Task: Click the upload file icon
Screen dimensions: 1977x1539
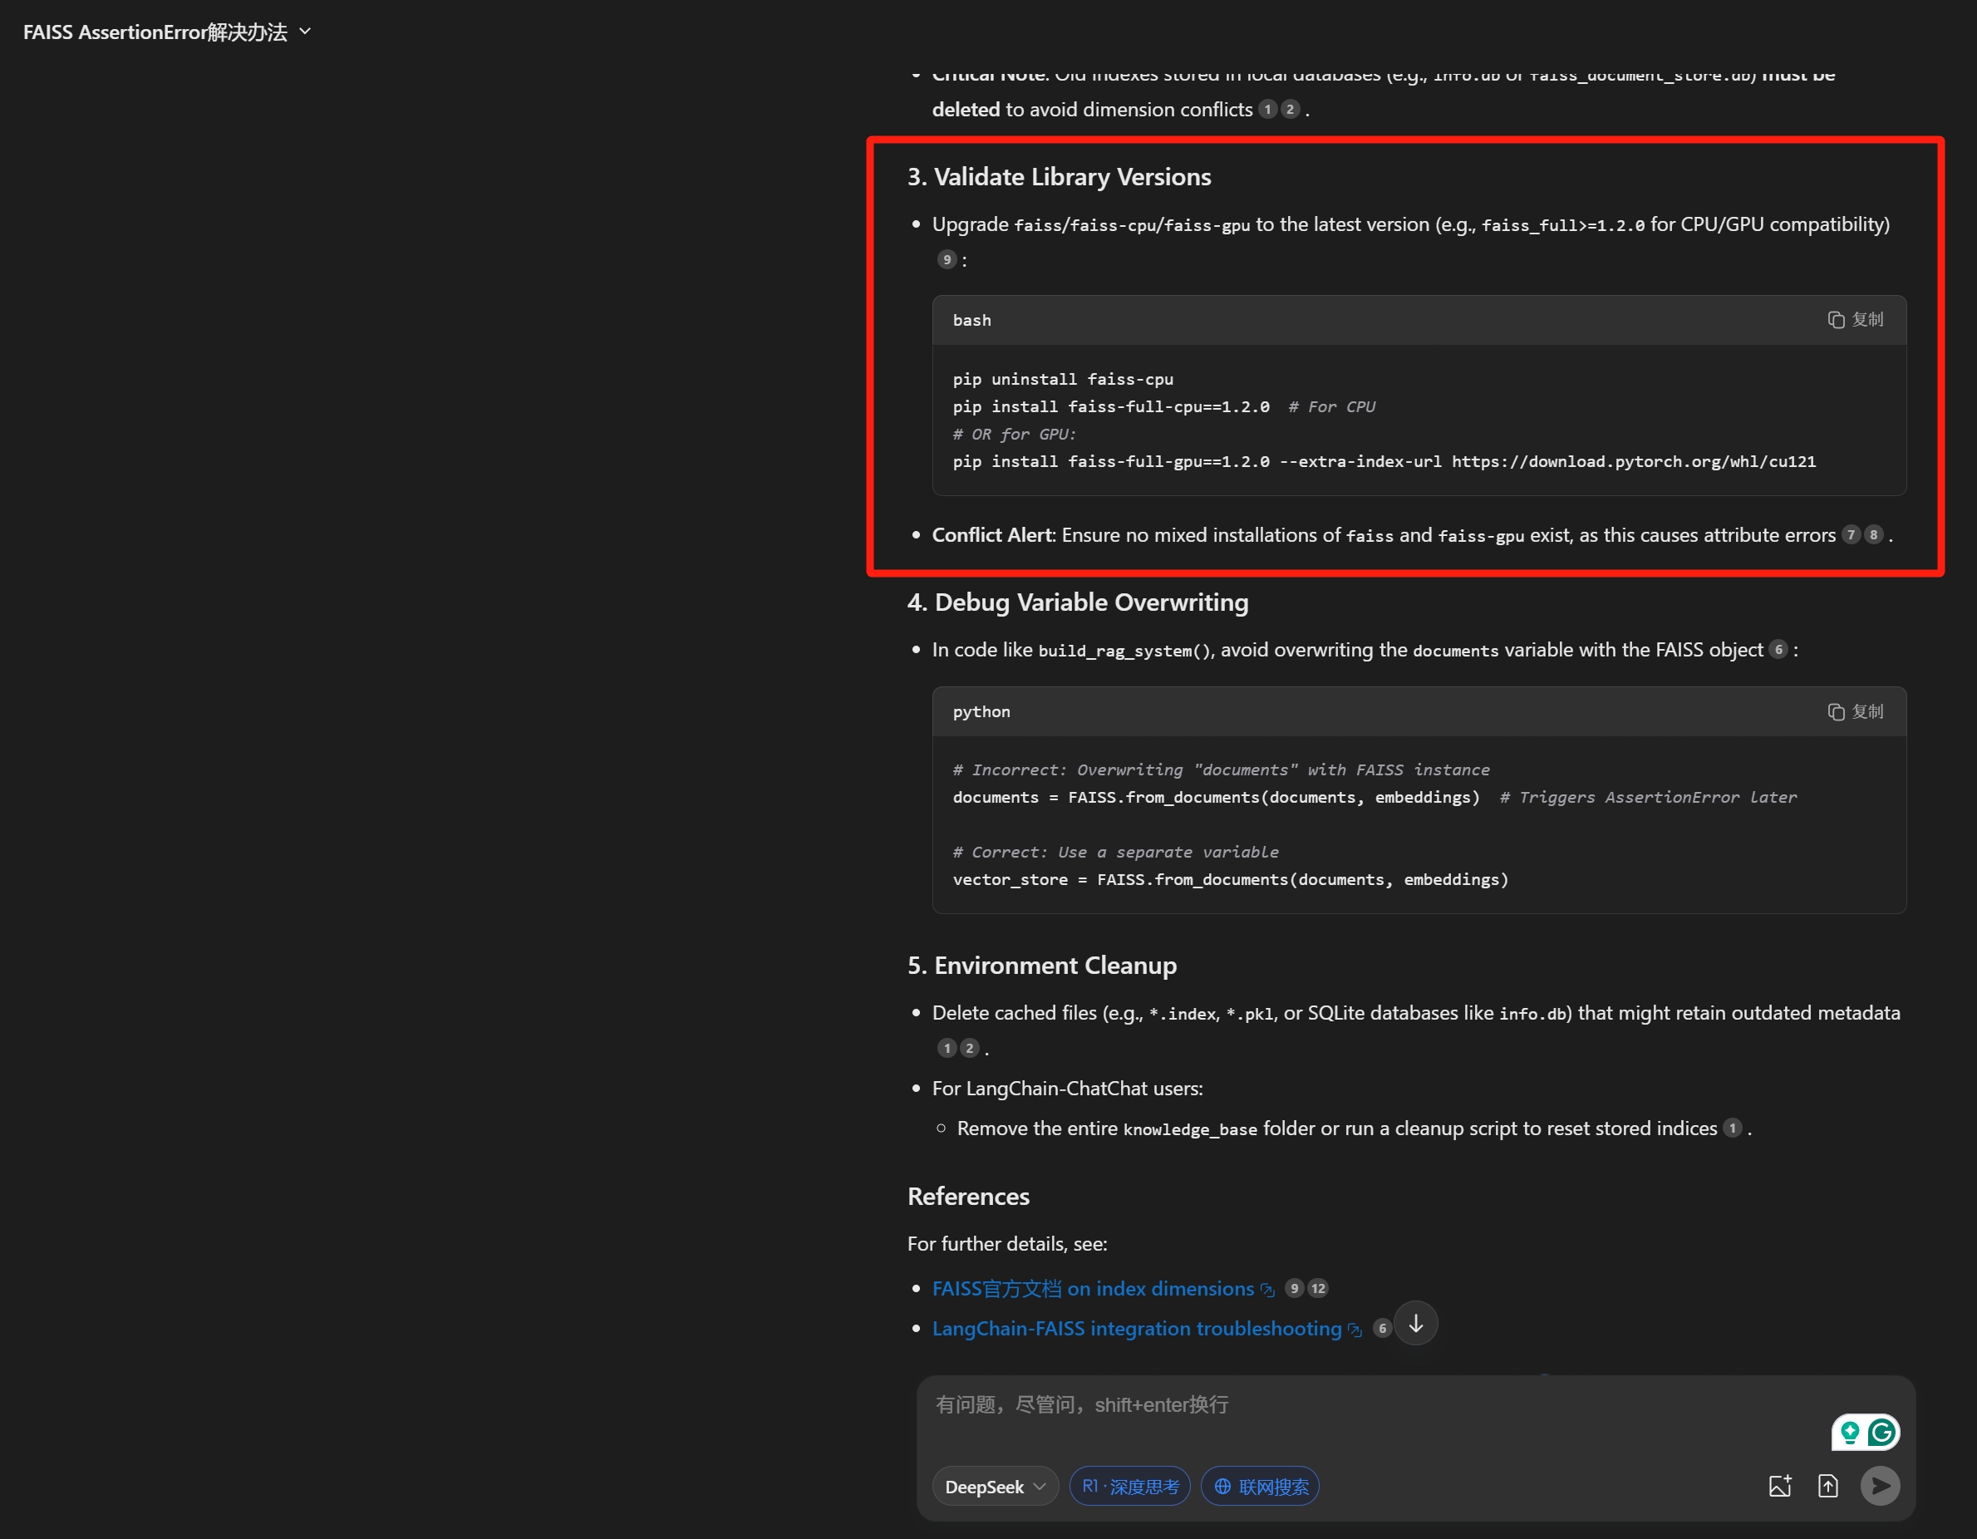Action: [1827, 1487]
